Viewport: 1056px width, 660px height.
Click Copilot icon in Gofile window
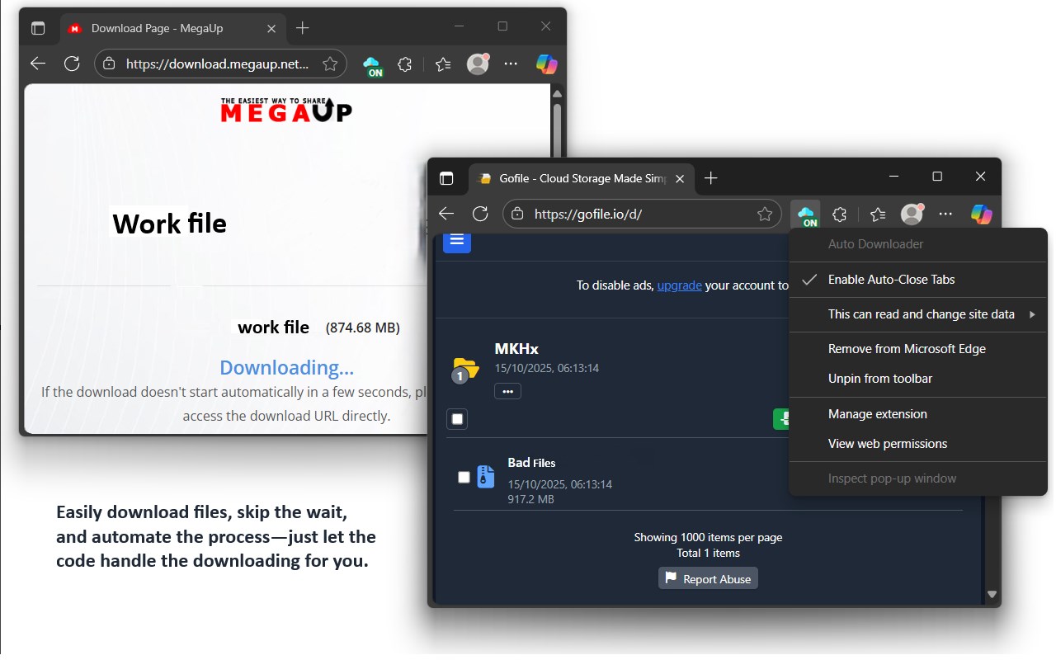(981, 214)
